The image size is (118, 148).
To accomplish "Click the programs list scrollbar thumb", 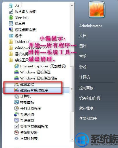I will click(72, 89).
